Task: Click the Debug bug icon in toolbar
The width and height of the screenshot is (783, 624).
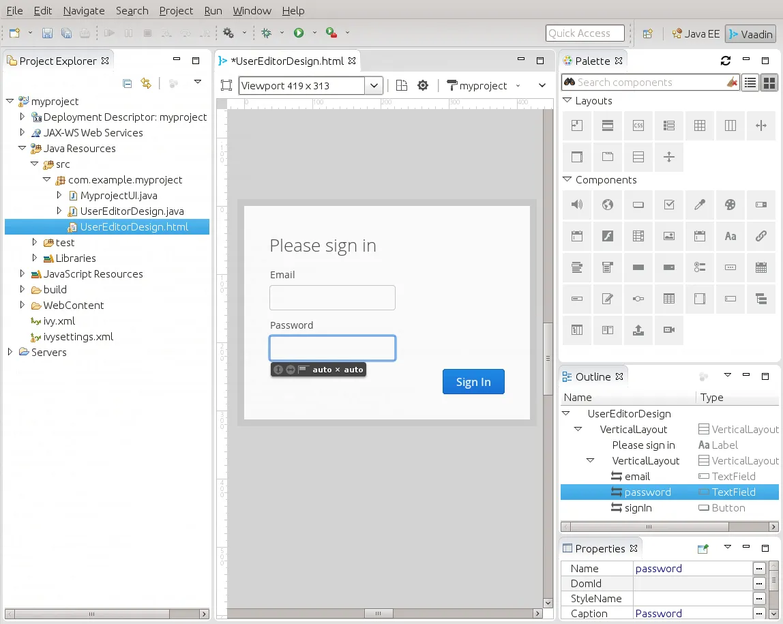Action: tap(266, 33)
